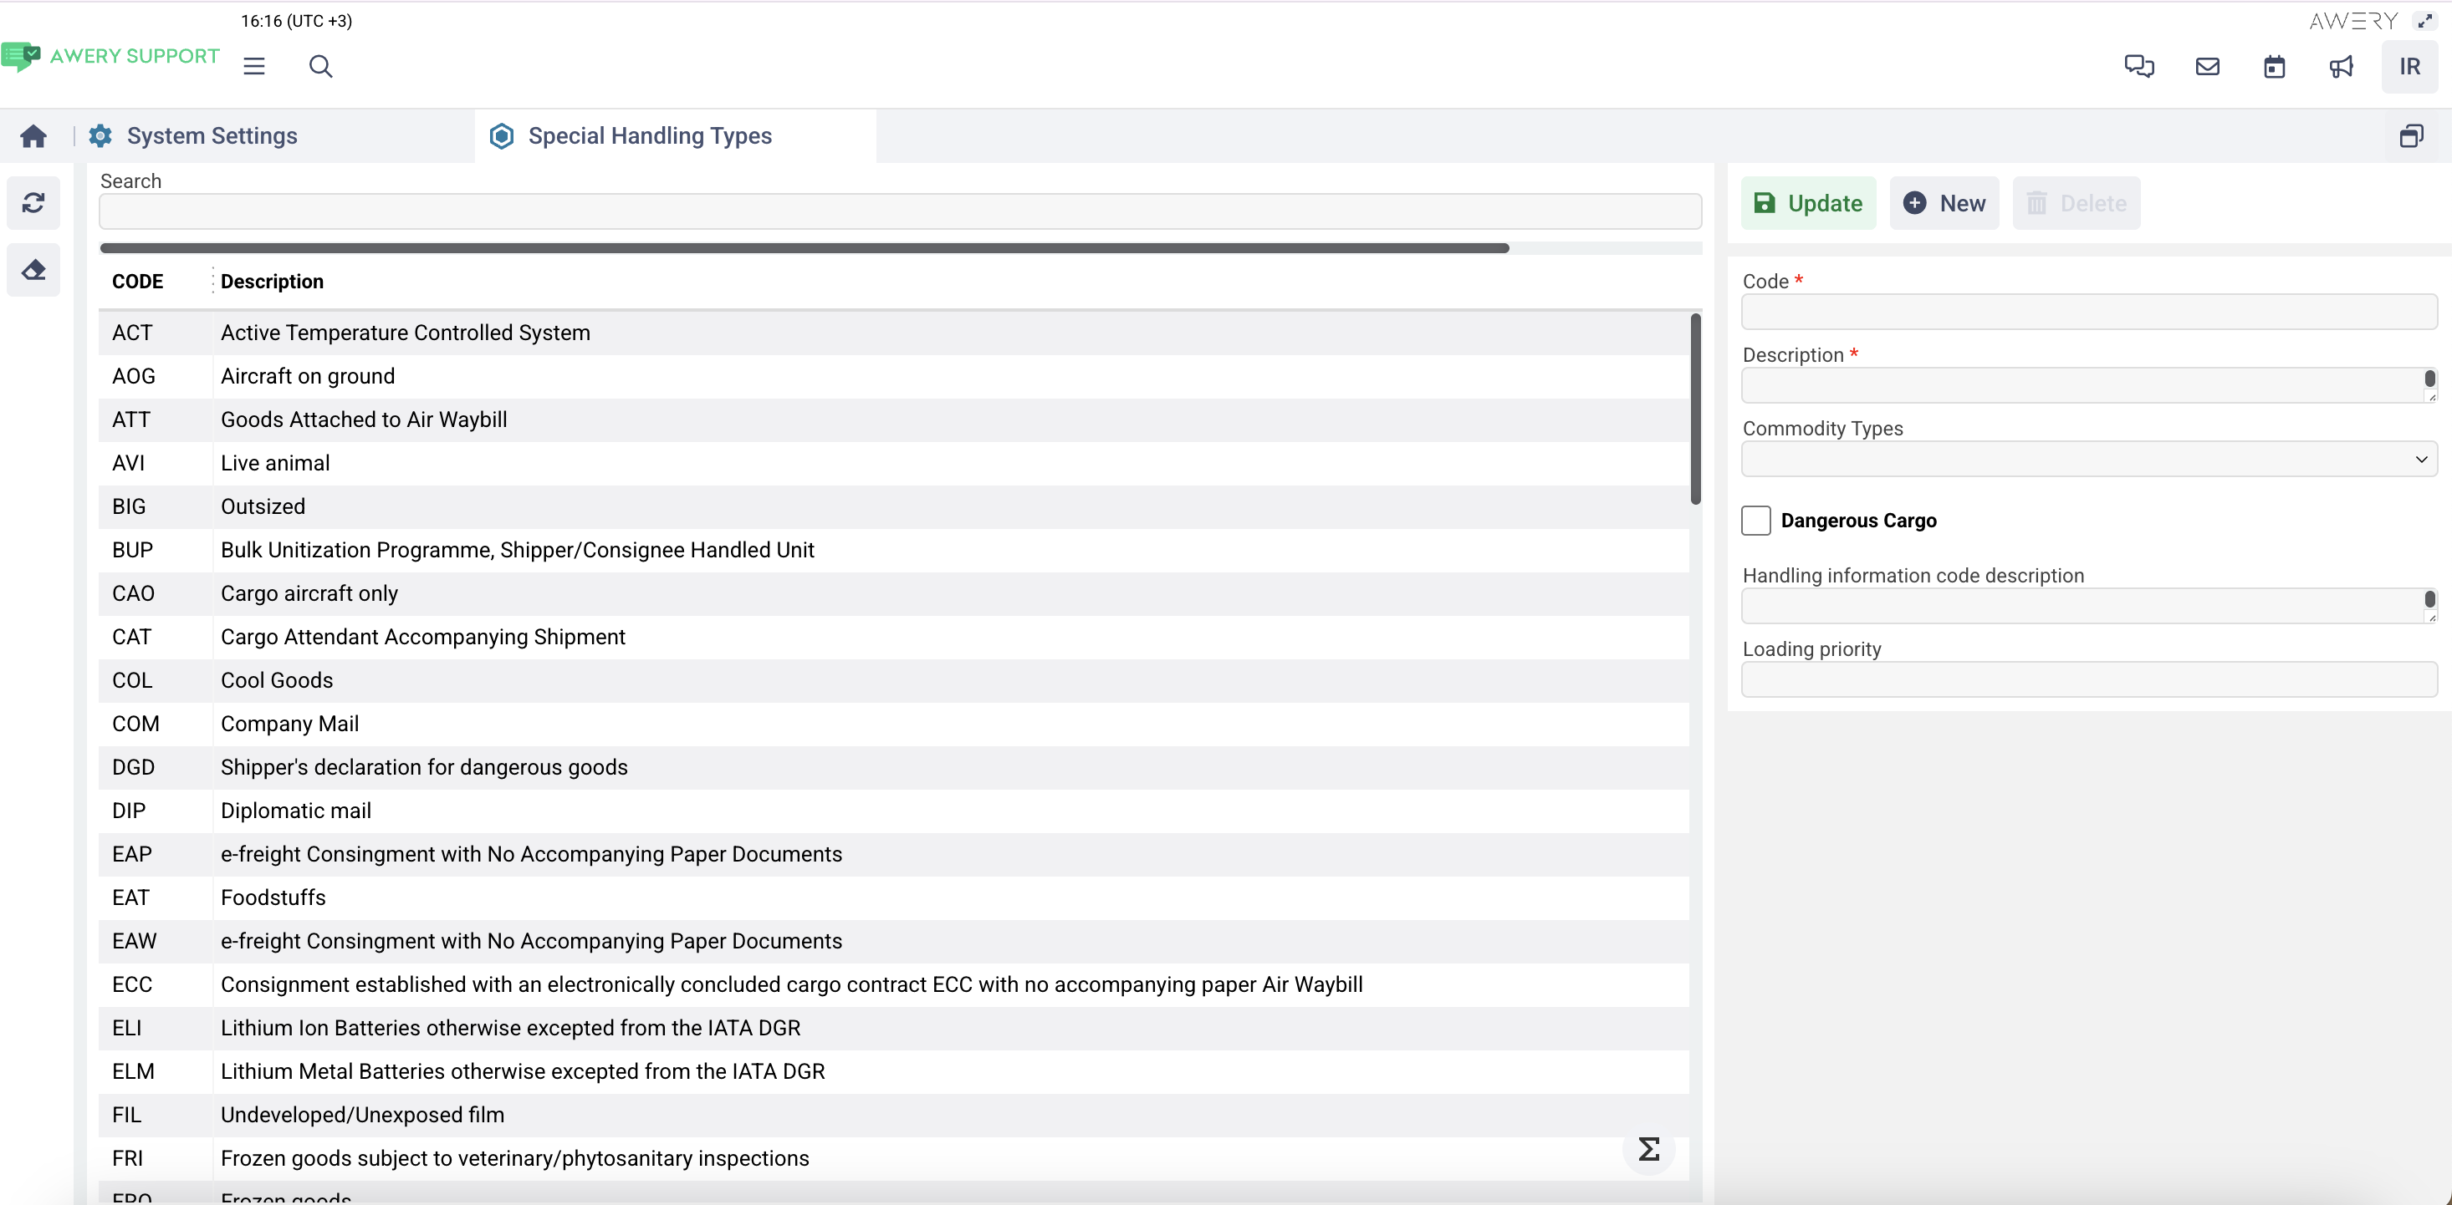Click the horizontal scrollbar above table
Viewport: 2452px width, 1205px height.
click(x=805, y=248)
